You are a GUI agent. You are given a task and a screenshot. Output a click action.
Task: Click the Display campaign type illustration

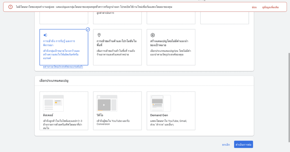pos(53,103)
